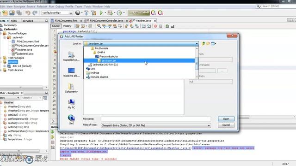Click the globe browser icon in toolbar

(78, 13)
